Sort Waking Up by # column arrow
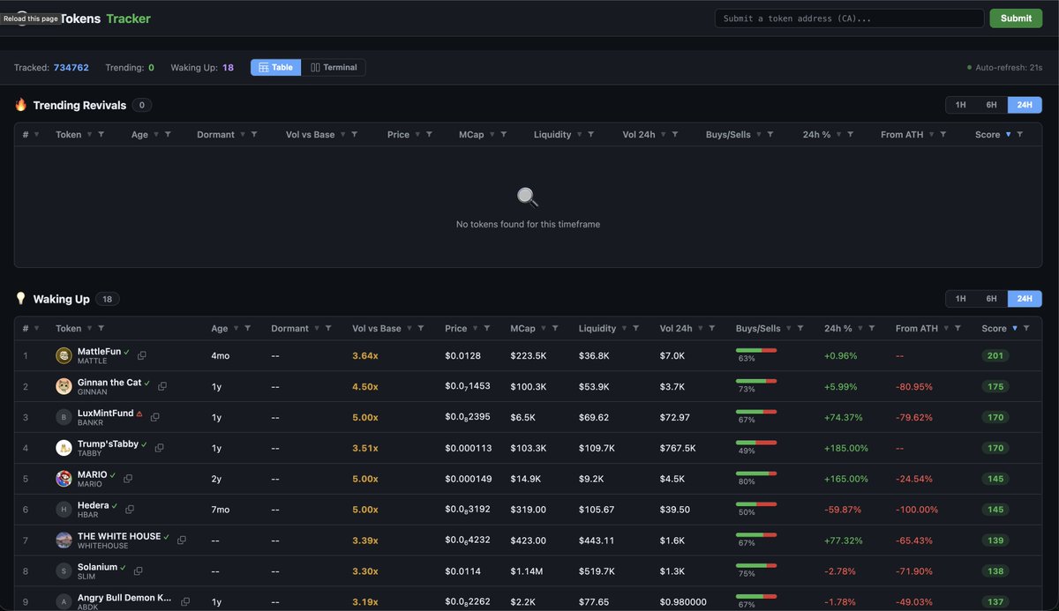This screenshot has width=1059, height=611. click(x=36, y=329)
